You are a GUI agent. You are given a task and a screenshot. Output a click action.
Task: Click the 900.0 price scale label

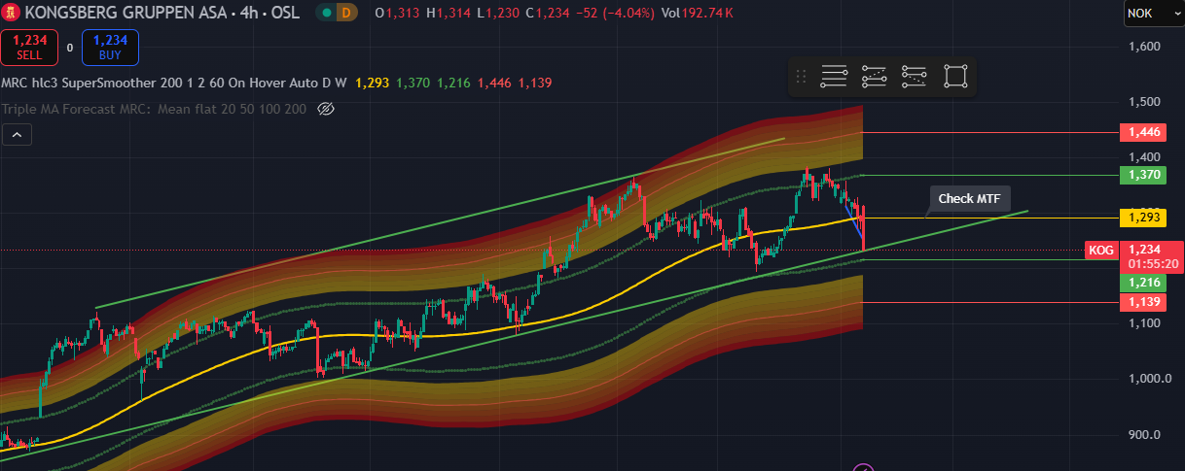pyautogui.click(x=1145, y=434)
